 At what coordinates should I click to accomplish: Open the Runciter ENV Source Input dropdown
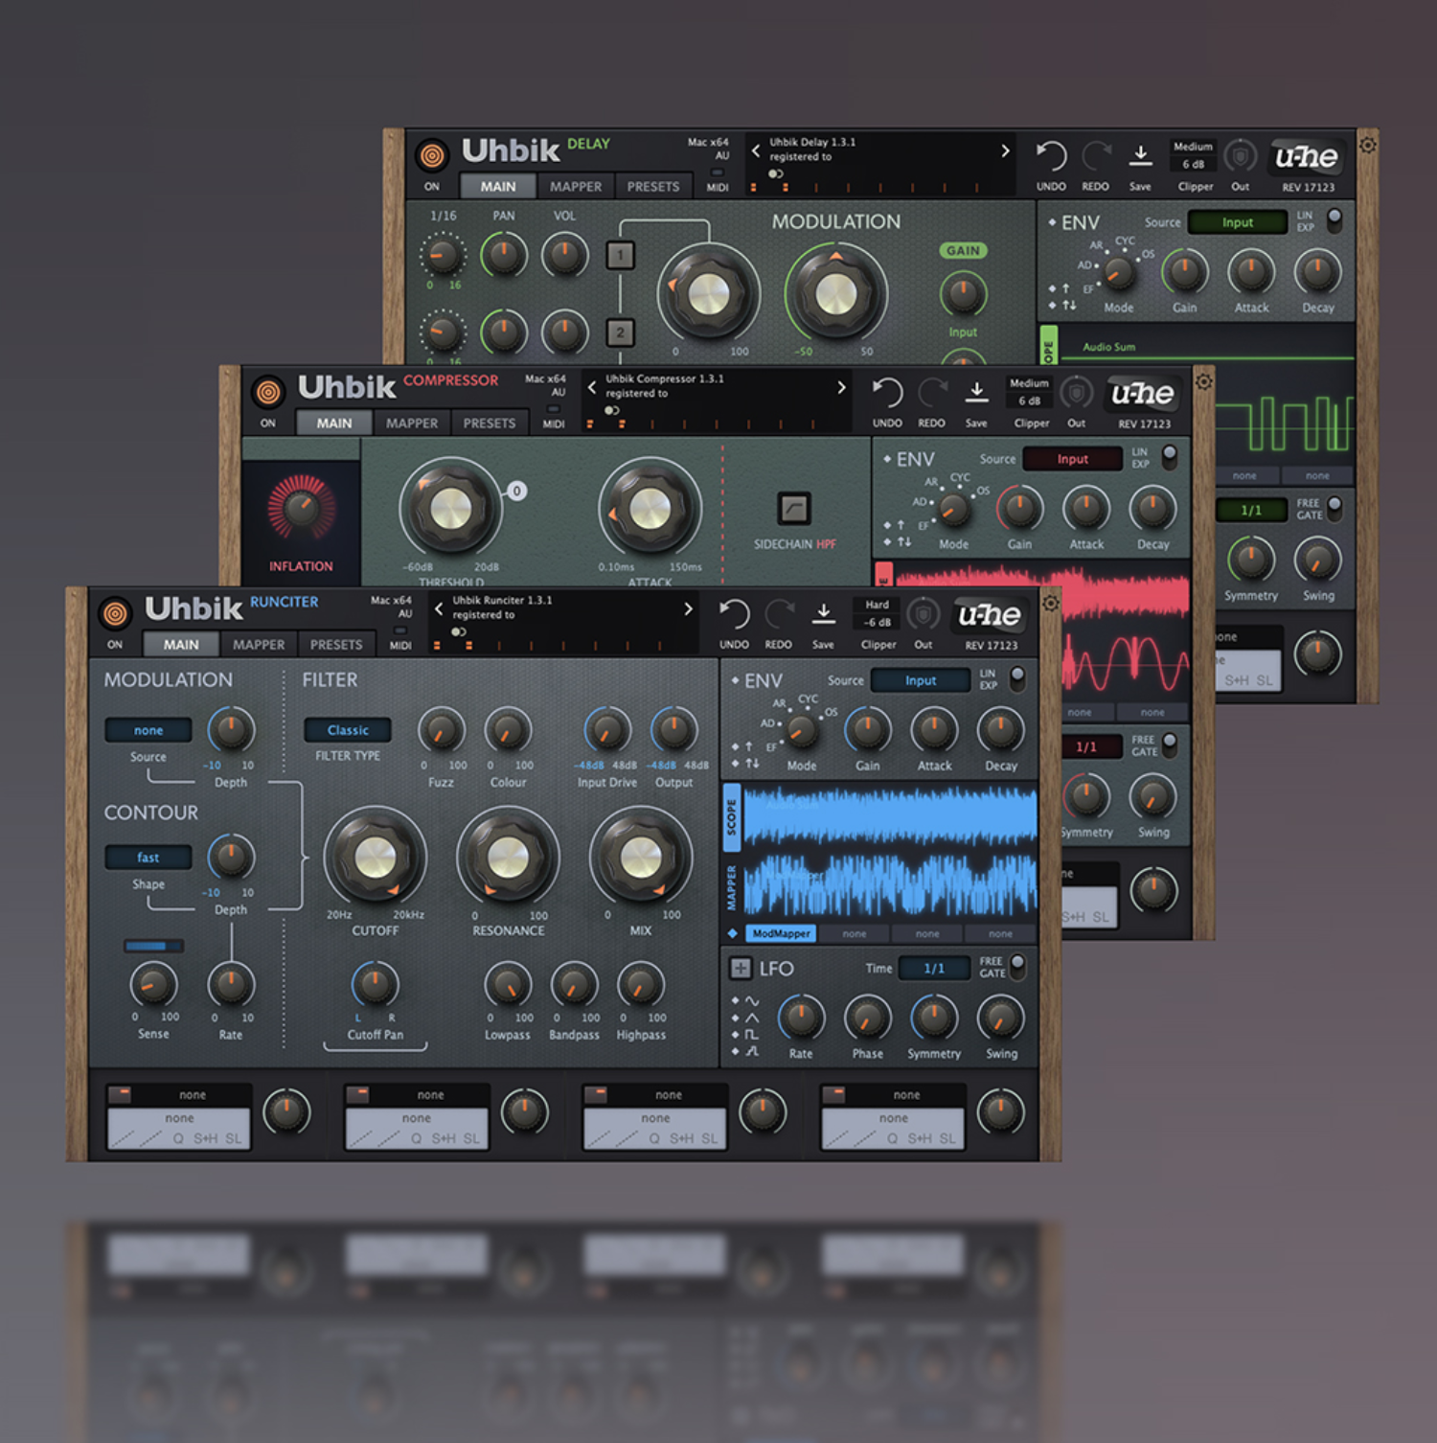point(921,680)
